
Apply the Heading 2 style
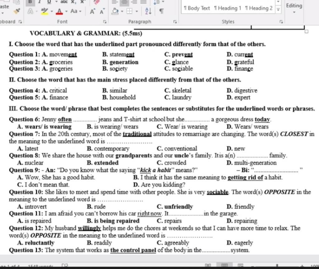tap(259, 8)
